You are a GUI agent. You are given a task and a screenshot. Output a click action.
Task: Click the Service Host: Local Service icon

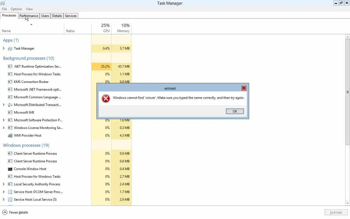pos(10,200)
